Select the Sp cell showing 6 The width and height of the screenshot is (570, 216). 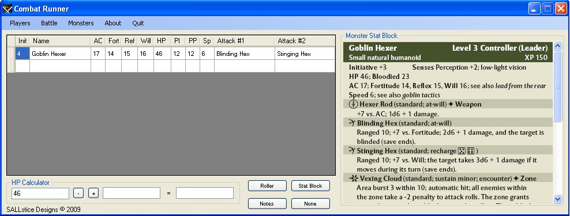pyautogui.click(x=207, y=54)
